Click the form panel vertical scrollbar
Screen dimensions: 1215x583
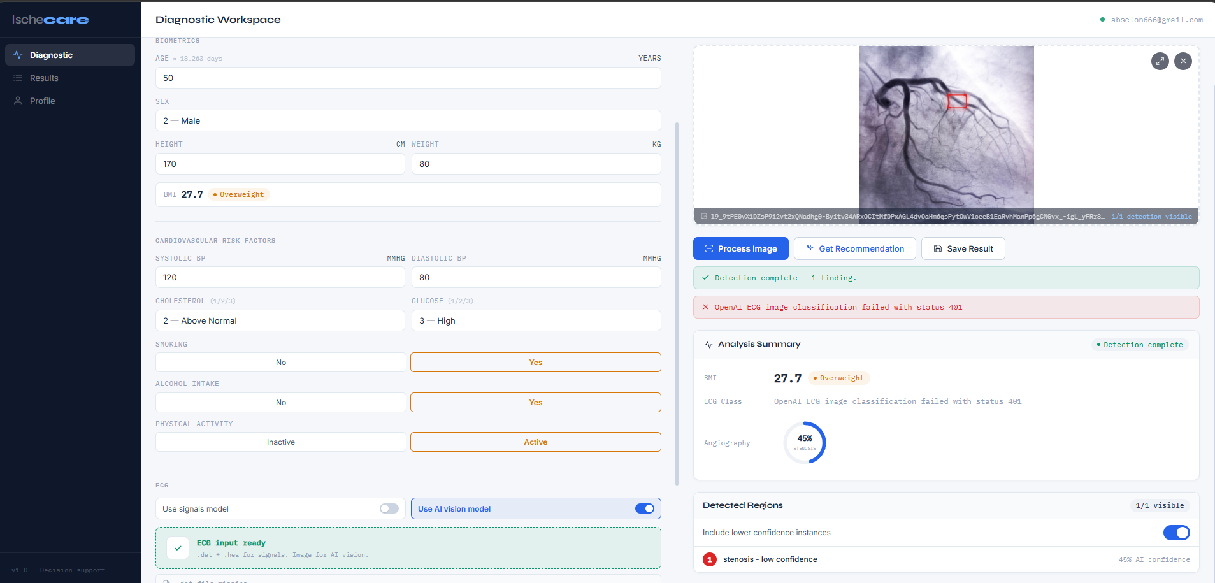point(677,303)
